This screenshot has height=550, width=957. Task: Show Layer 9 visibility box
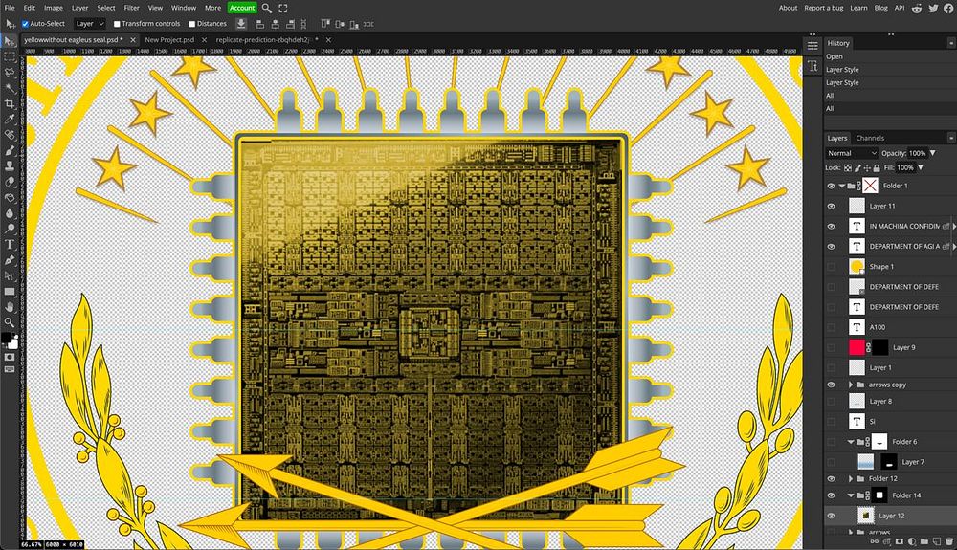[x=831, y=347]
